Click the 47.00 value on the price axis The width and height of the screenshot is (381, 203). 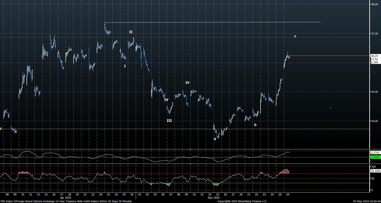point(374,33)
